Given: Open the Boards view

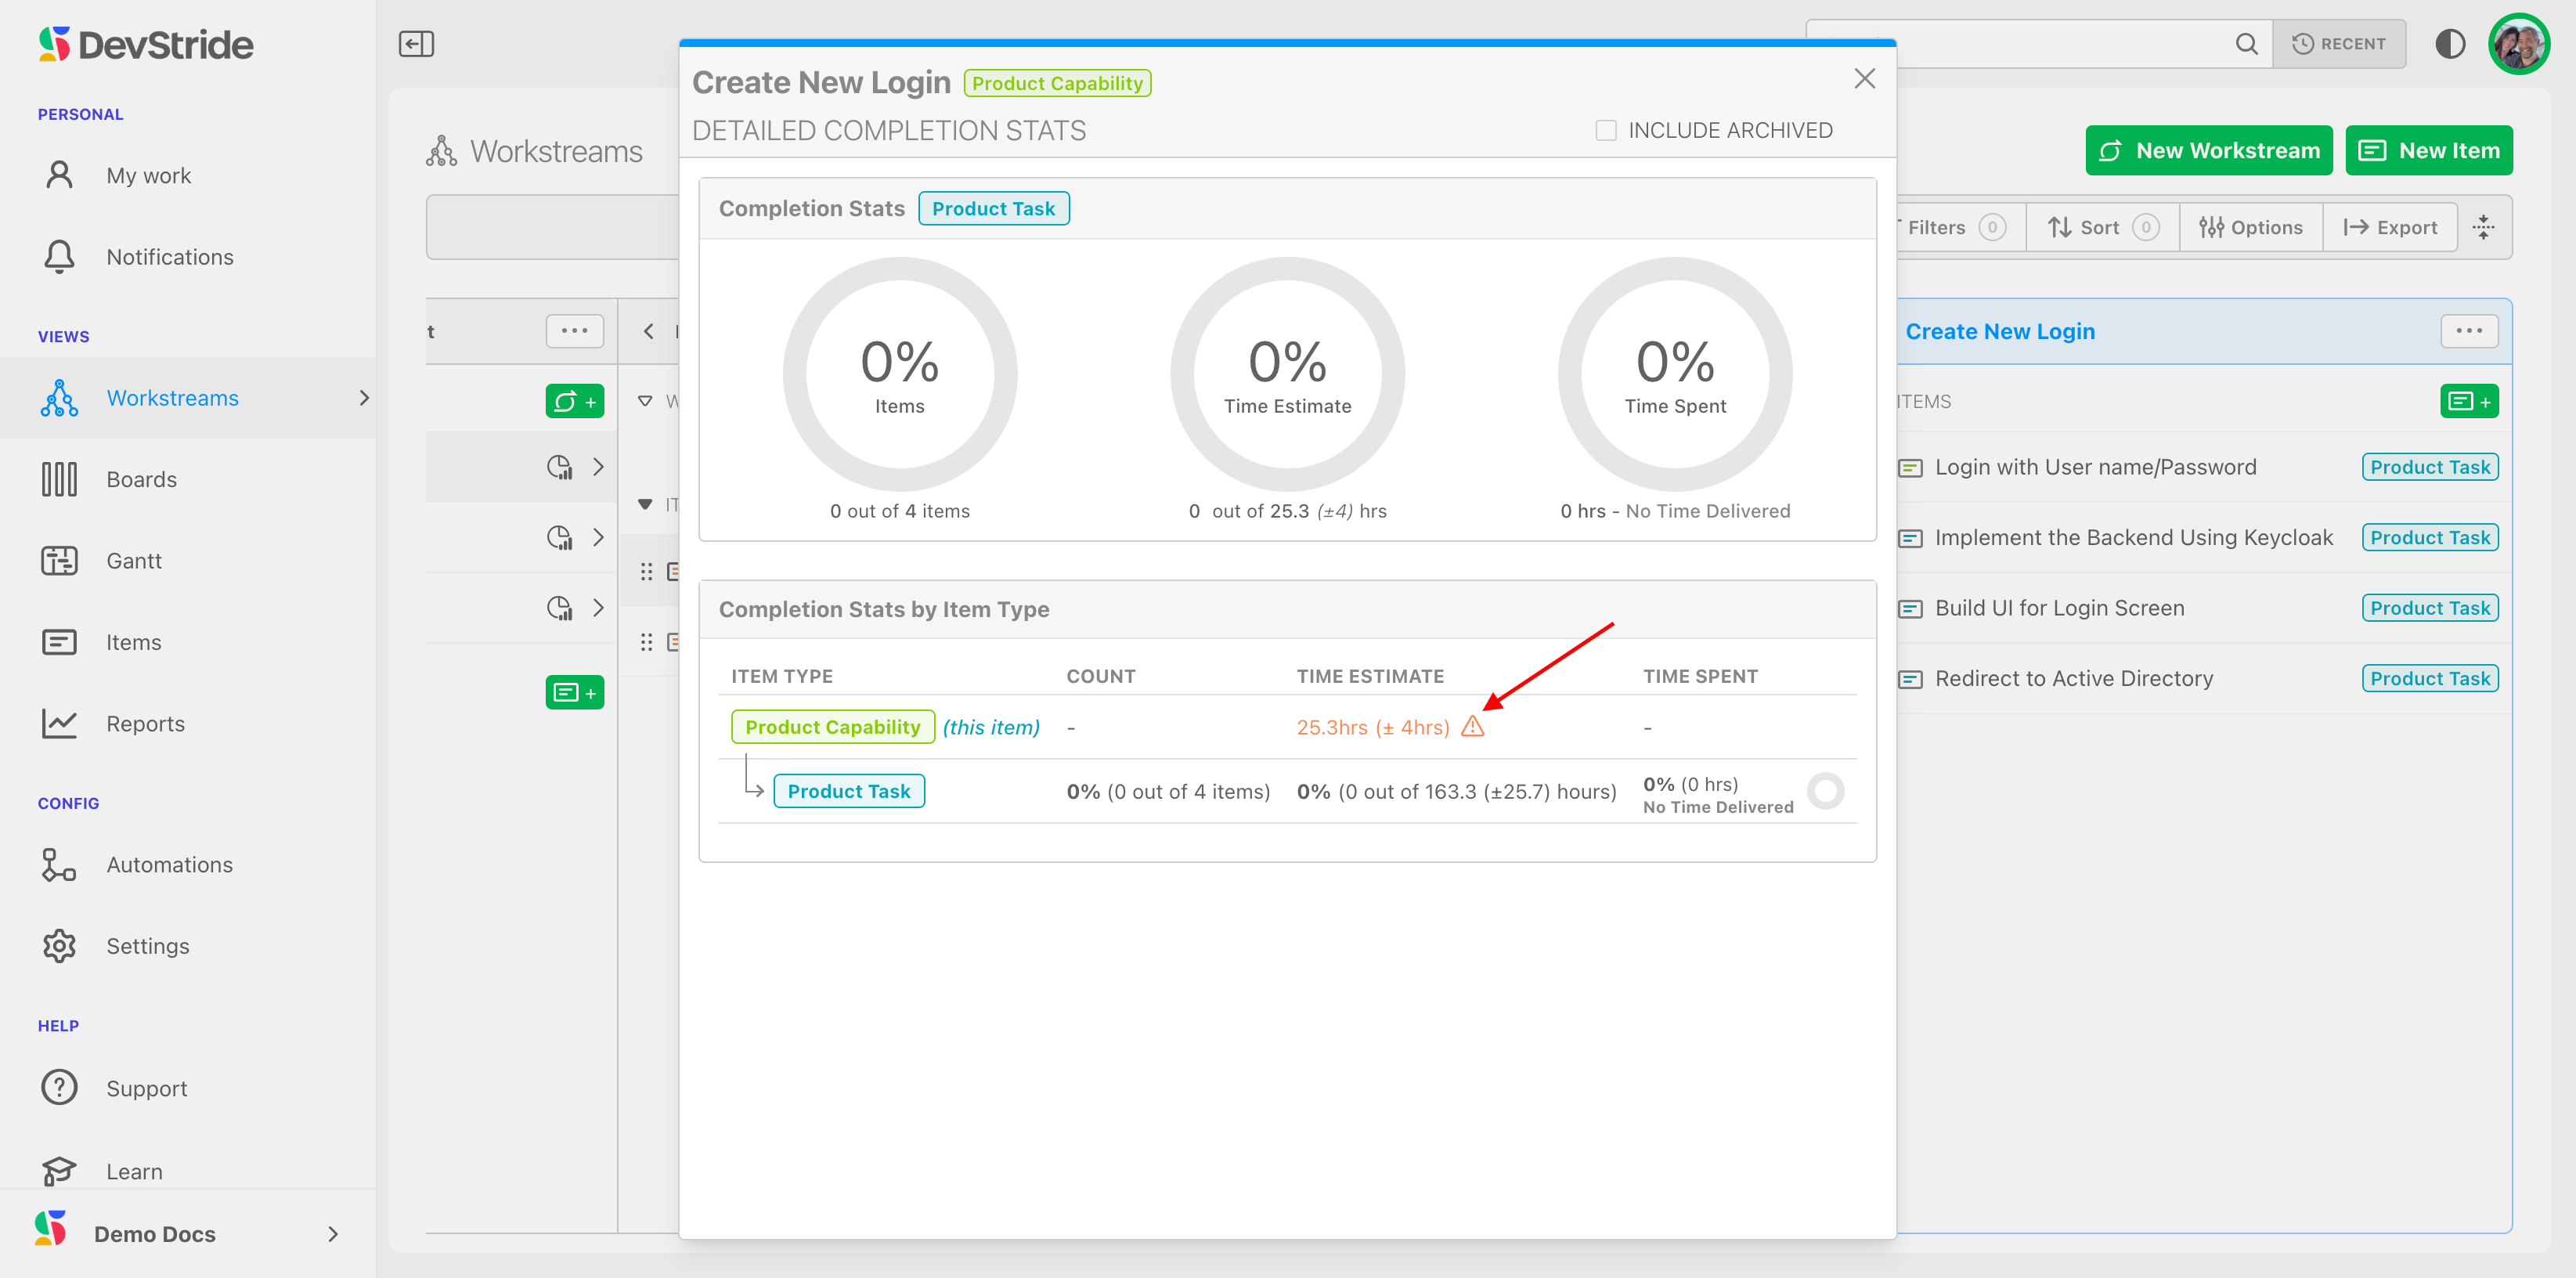Looking at the screenshot, I should [141, 479].
